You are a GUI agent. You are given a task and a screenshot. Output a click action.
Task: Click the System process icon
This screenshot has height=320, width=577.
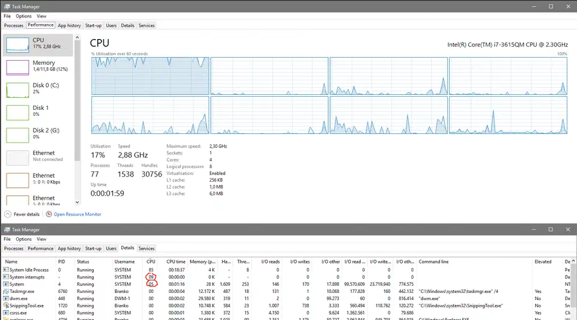coord(6,284)
